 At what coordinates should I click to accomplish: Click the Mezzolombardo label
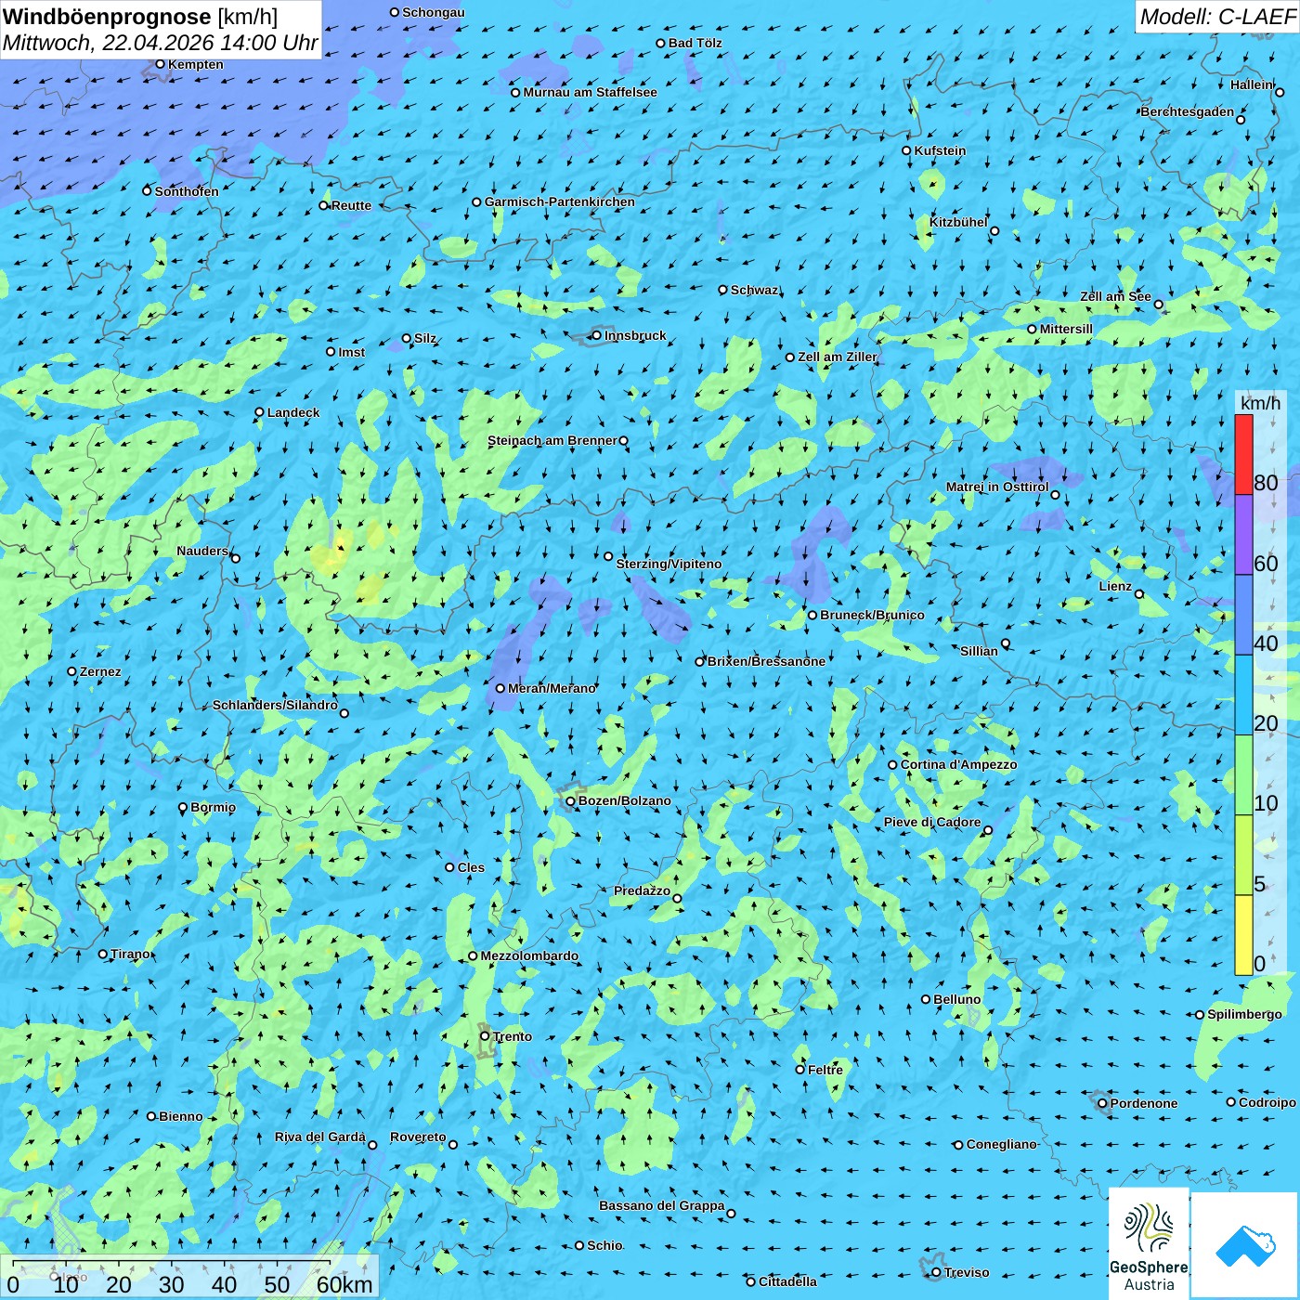[x=529, y=955]
